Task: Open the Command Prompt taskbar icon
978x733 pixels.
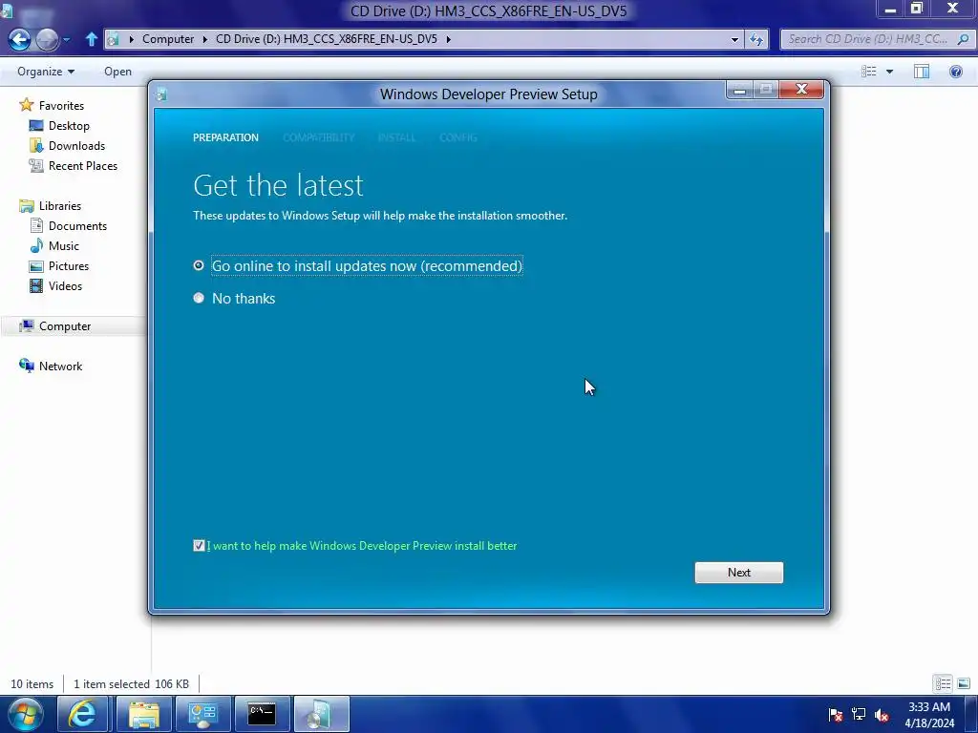Action: [x=262, y=714]
